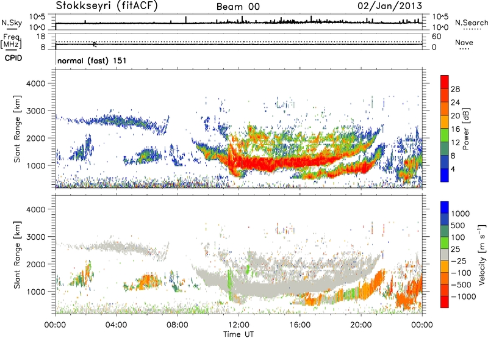Viewport: 488px width, 338px height.
Task: Click the blue bottom of the power colorbar
Action: pyautogui.click(x=445, y=175)
